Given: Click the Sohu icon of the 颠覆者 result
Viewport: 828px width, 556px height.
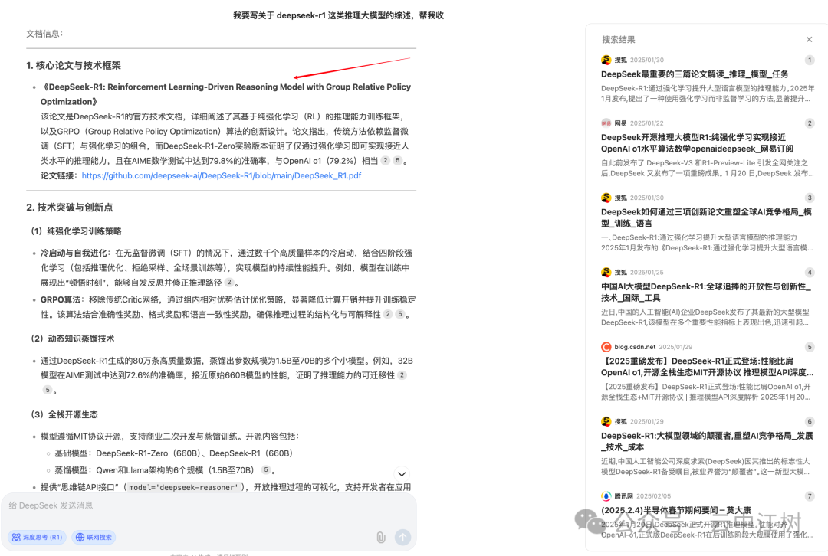Looking at the screenshot, I should (606, 421).
